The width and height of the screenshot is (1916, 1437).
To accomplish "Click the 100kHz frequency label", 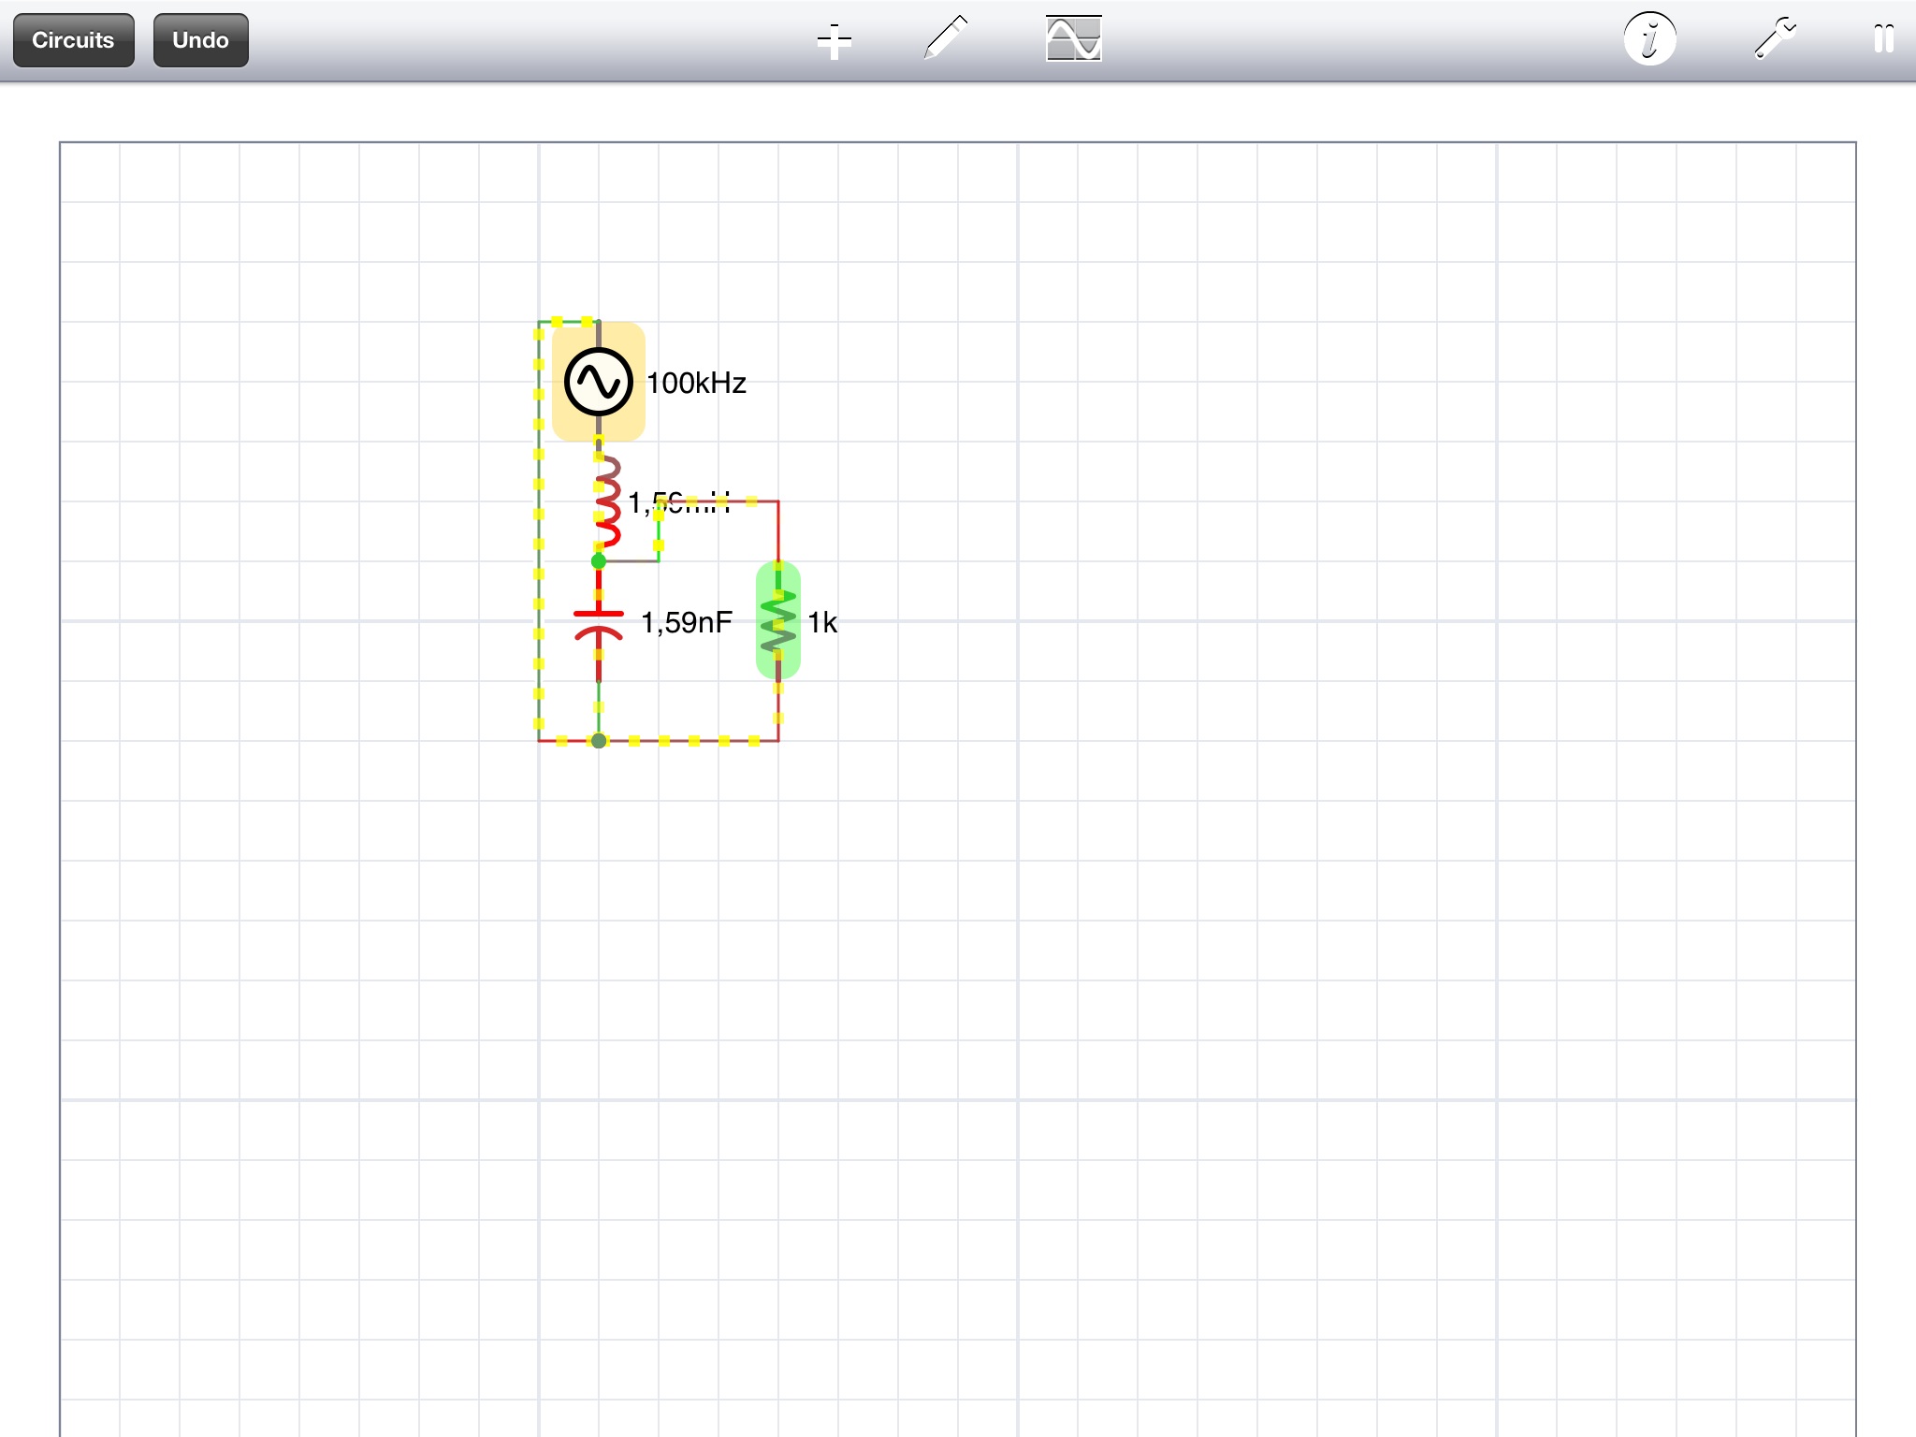I will point(696,384).
